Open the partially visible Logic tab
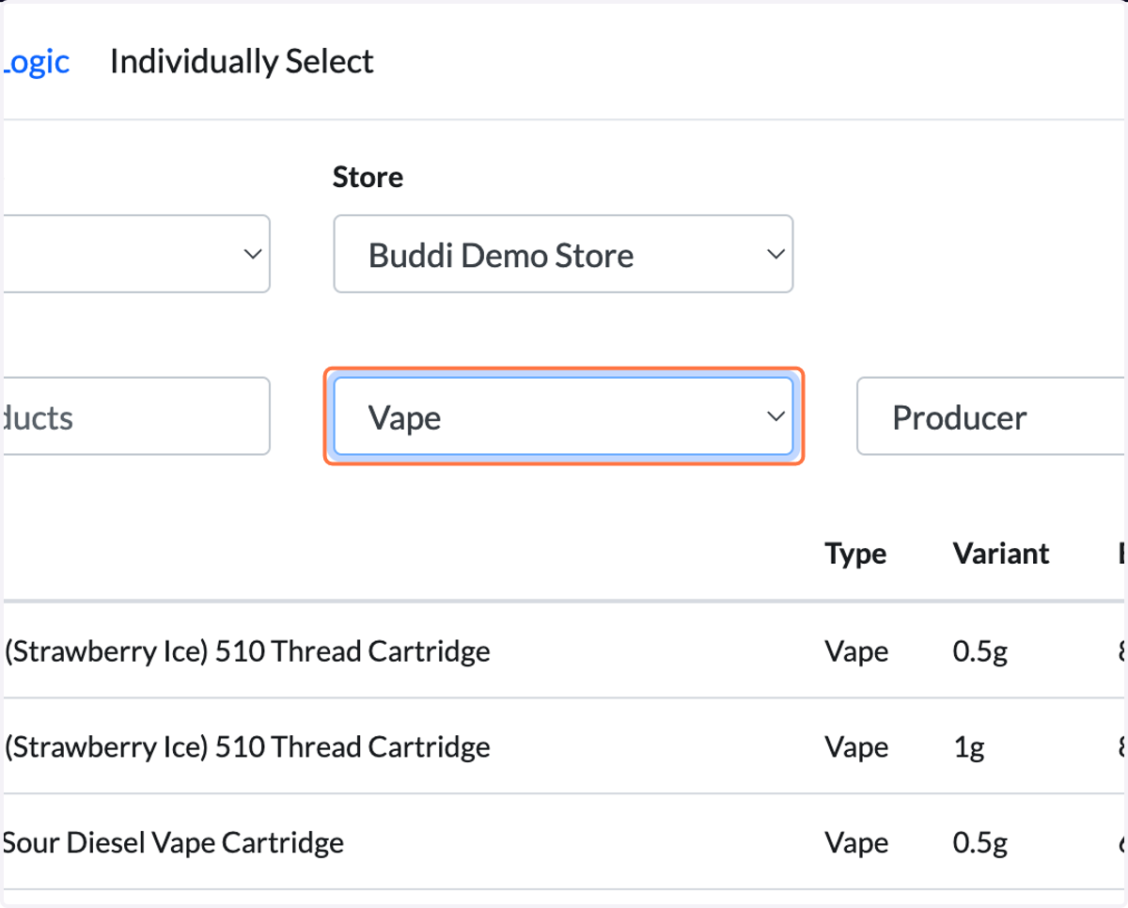The image size is (1128, 908). point(36,62)
